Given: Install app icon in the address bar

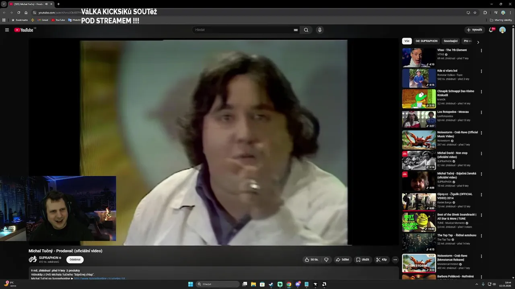Looking at the screenshot, I should click(468, 12).
